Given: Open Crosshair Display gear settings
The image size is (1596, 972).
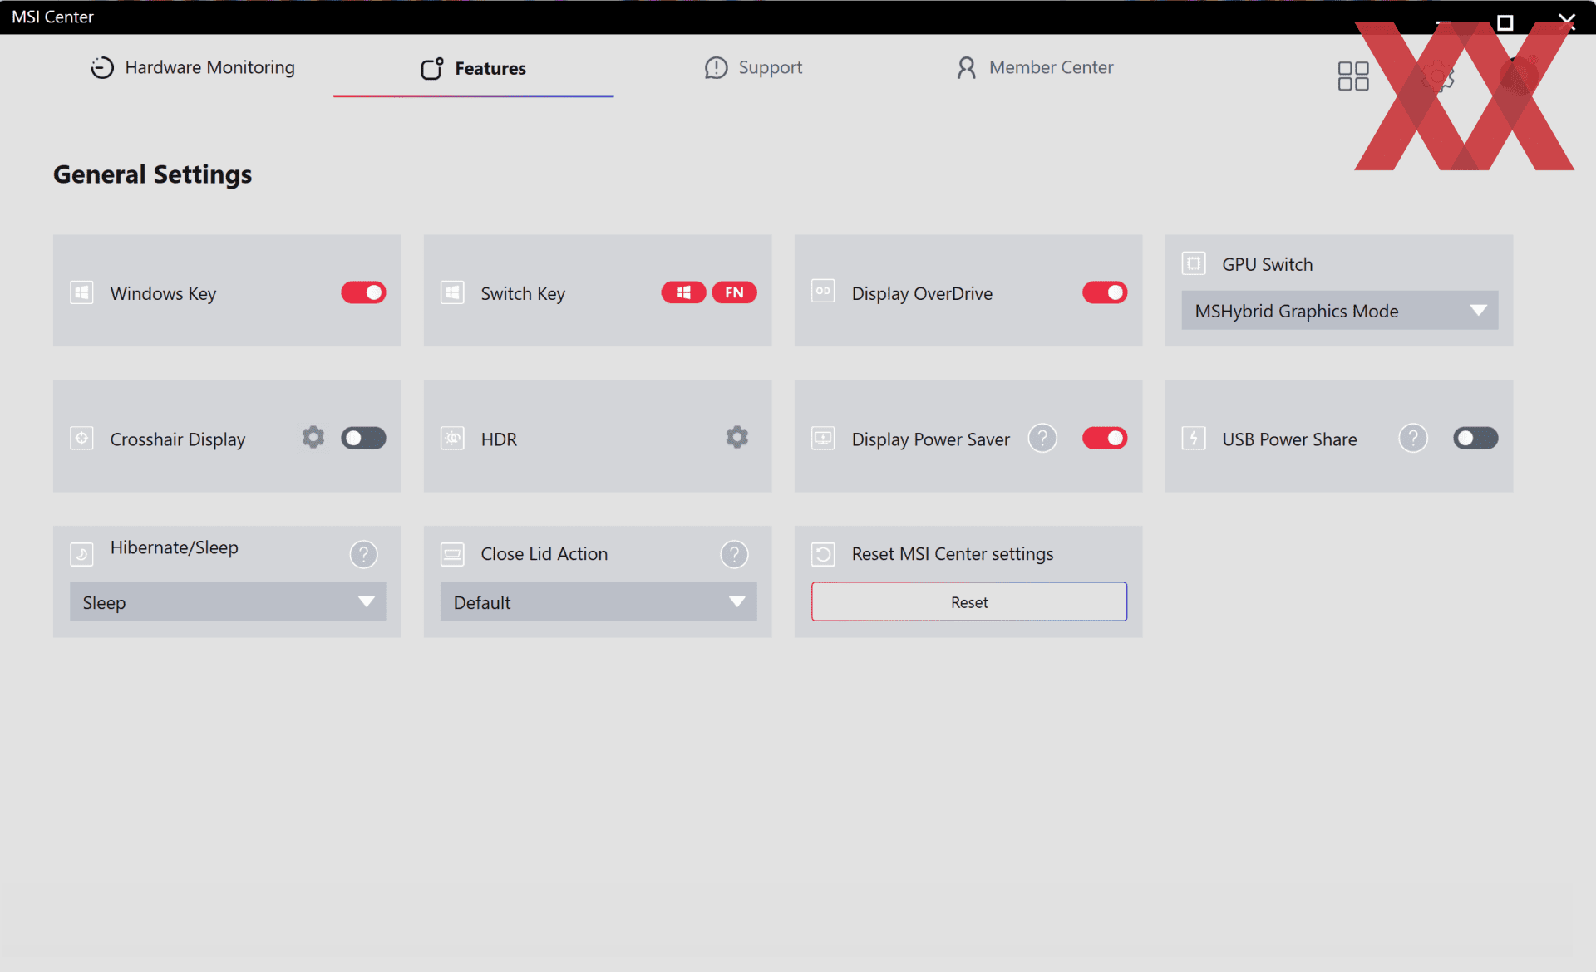Looking at the screenshot, I should point(313,437).
